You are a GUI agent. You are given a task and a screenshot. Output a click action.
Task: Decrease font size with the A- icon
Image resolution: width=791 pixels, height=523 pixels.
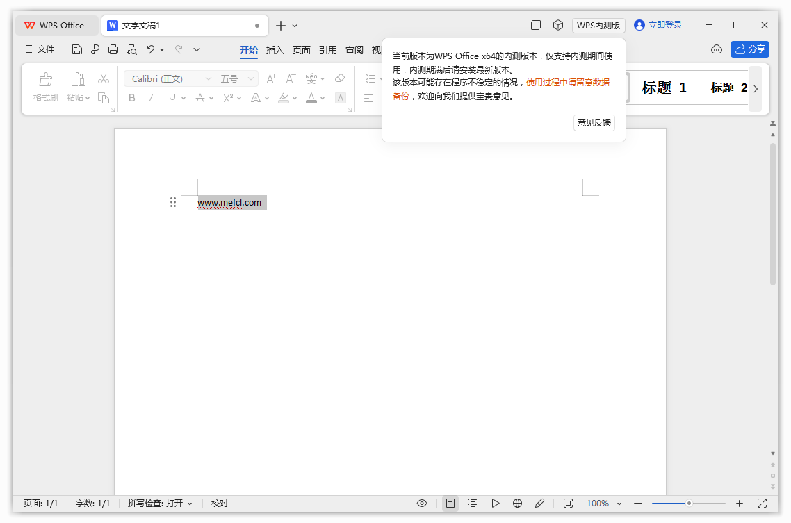[x=291, y=78]
